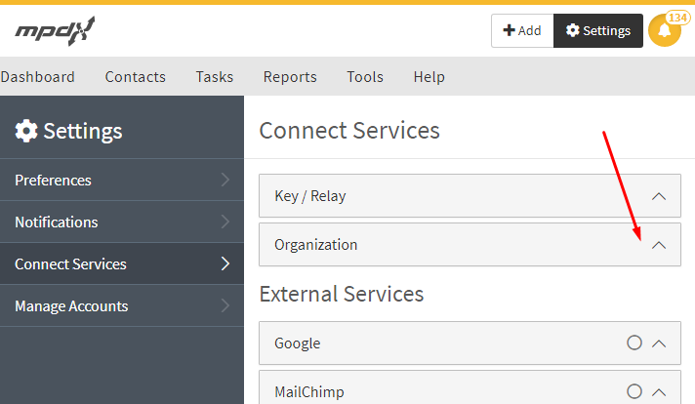This screenshot has height=404, width=695.
Task: Open the Contacts menu
Action: tap(136, 77)
